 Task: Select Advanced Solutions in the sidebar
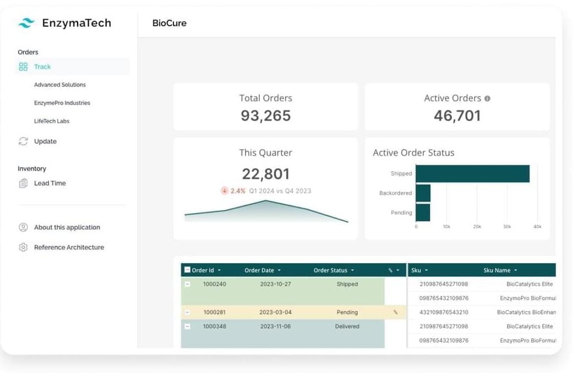(60, 85)
